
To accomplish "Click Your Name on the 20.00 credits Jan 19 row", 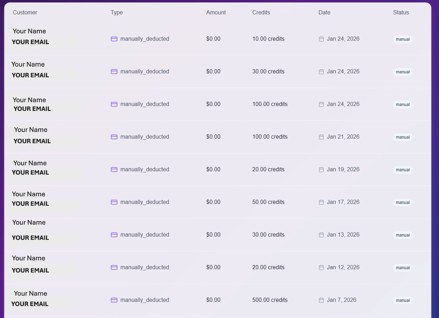I will pyautogui.click(x=30, y=163).
